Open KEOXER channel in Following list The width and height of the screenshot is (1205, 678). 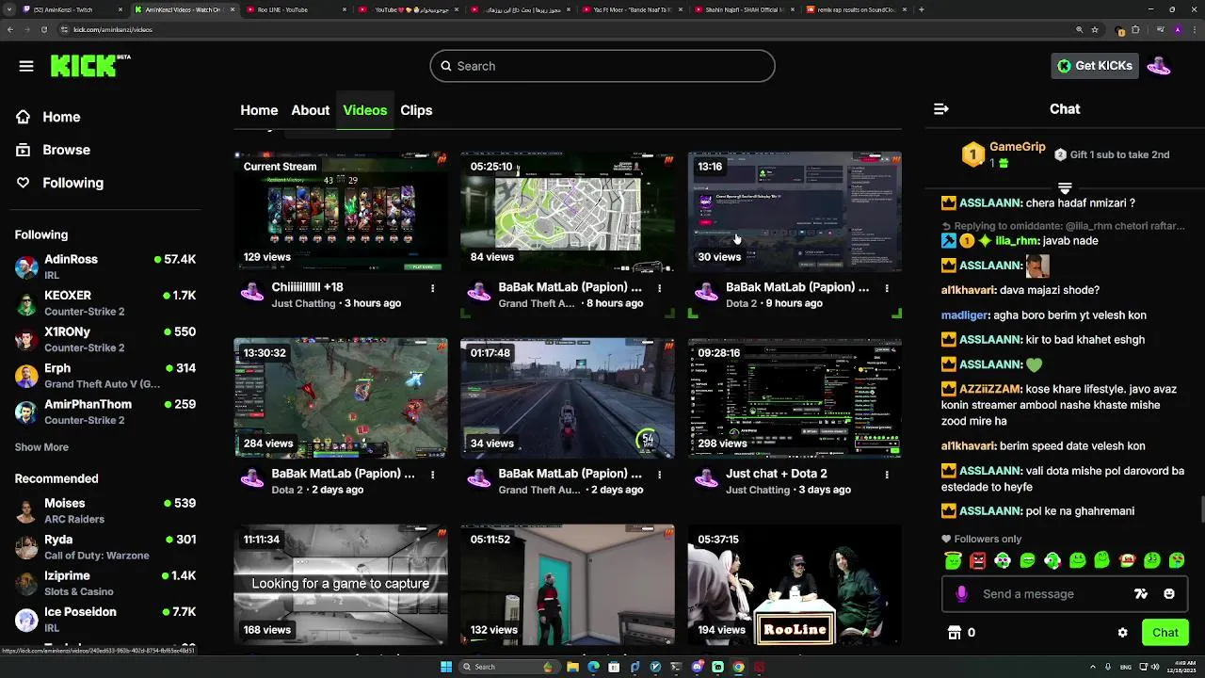105,302
